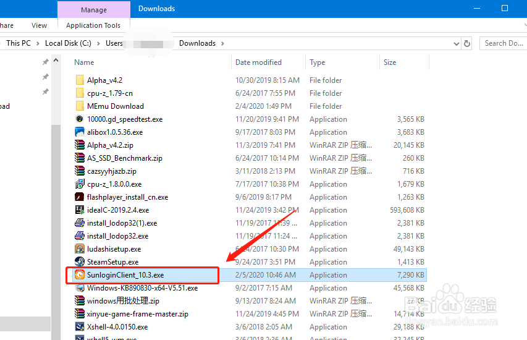
Task: Click the flashplayer_install_cn.exe icon
Action: (x=80, y=197)
